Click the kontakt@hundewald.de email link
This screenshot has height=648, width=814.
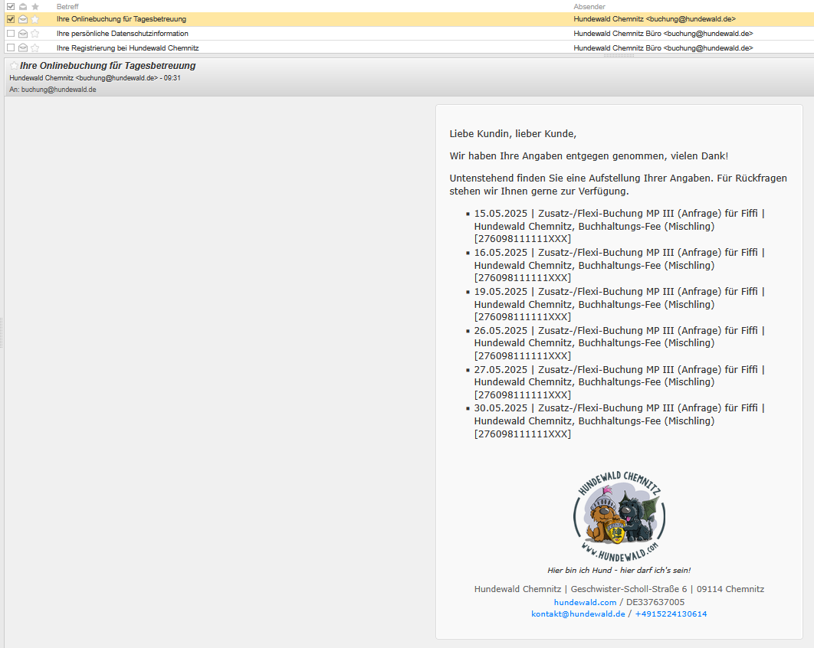tap(578, 614)
